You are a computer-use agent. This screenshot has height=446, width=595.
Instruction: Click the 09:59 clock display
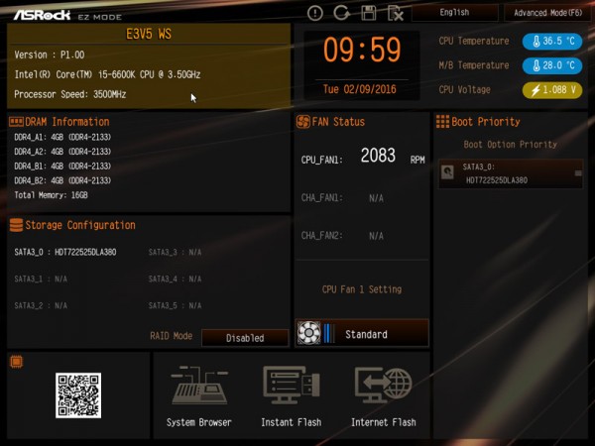coord(362,50)
